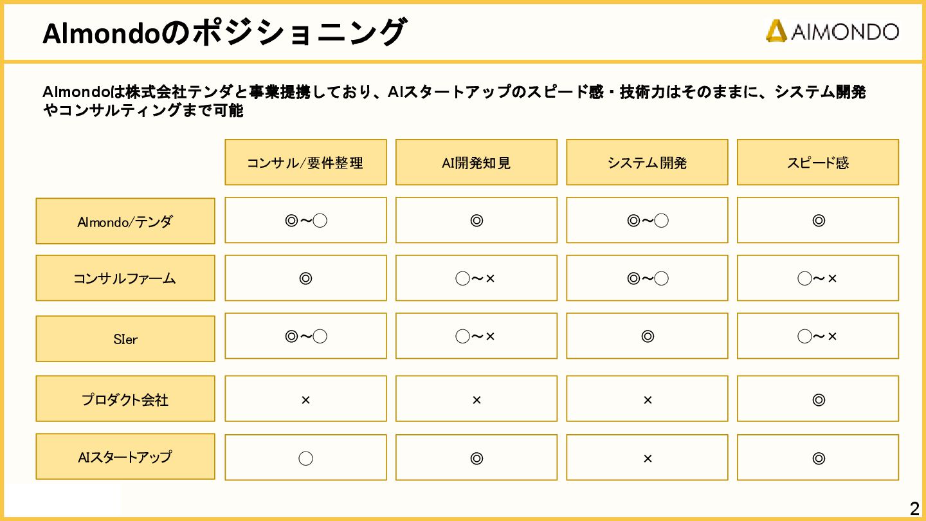Select the コンサル/要件整理 column header
The height and width of the screenshot is (521, 926).
pos(305,162)
